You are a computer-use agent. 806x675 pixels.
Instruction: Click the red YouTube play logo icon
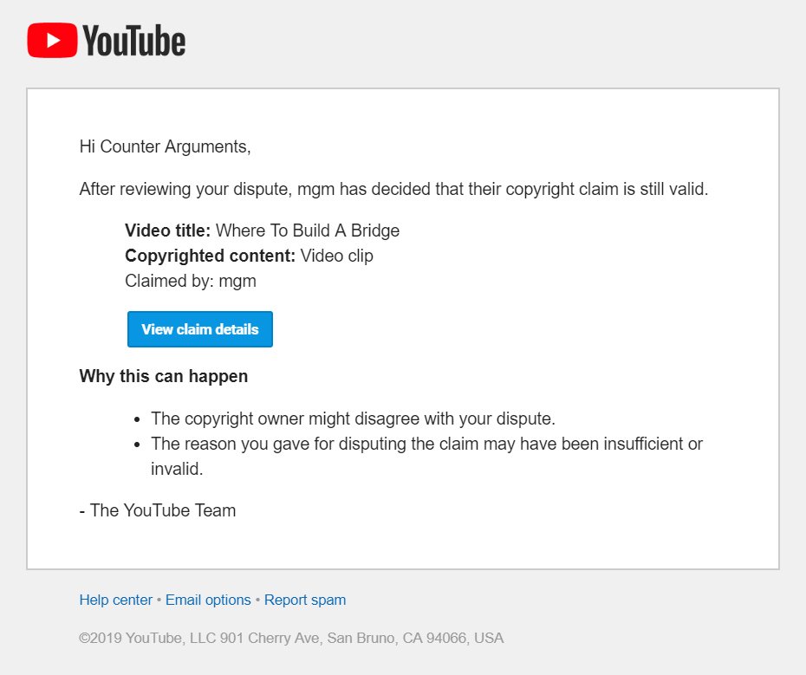tap(52, 40)
